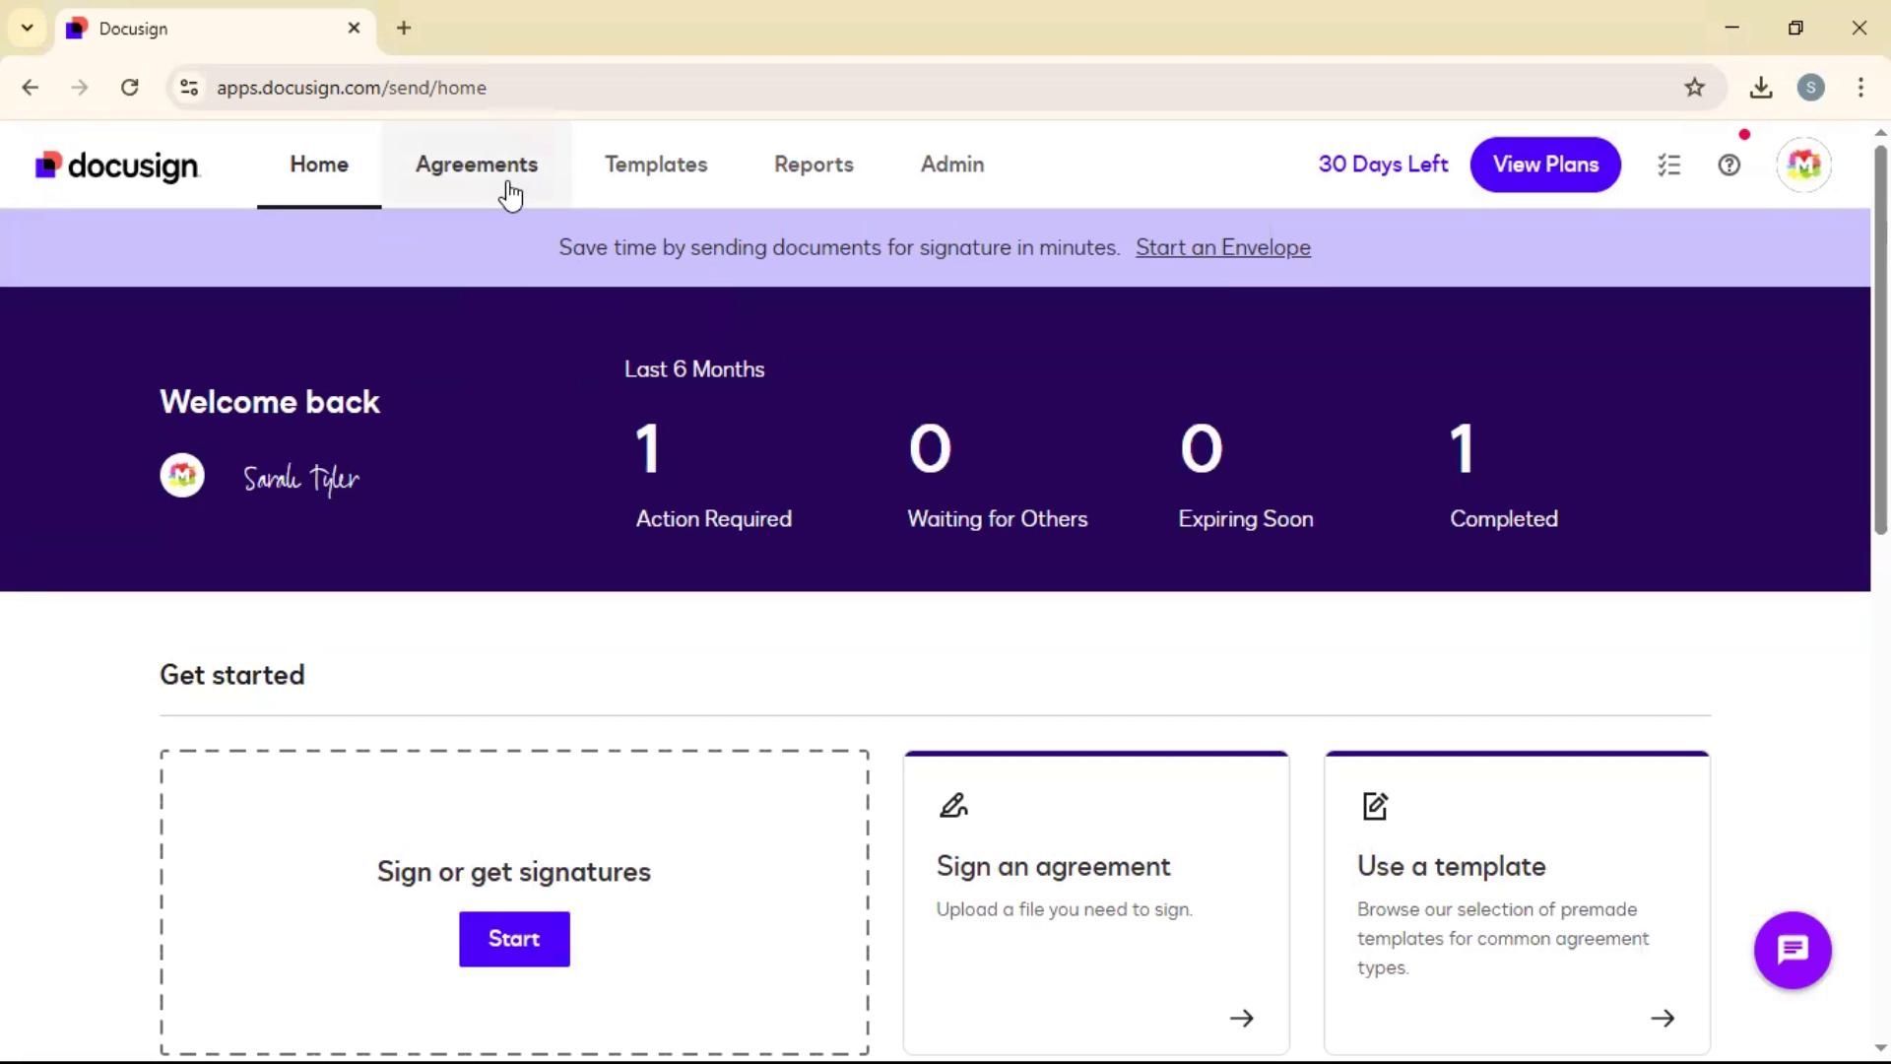Follow the Start an Envelope link
This screenshot has width=1891, height=1064.
tap(1222, 247)
